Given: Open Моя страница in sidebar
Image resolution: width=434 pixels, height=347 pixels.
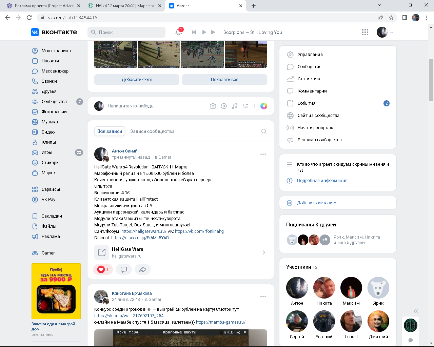Looking at the screenshot, I should pyautogui.click(x=56, y=51).
